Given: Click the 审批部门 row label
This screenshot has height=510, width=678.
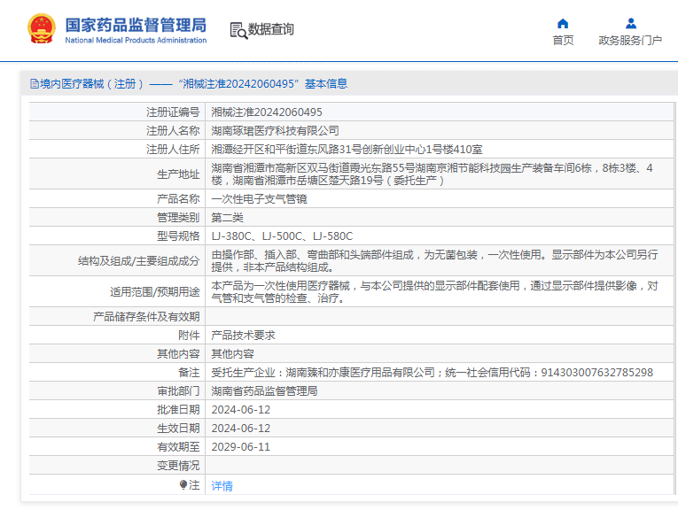Looking at the screenshot, I should pos(178,391).
